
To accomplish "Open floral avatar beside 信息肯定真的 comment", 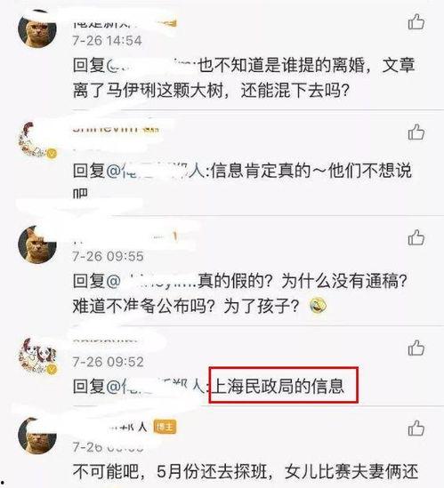I will (x=37, y=140).
